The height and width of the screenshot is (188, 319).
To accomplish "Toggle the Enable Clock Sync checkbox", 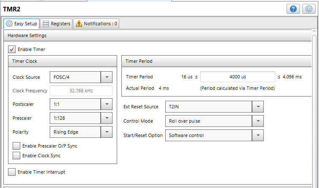I will [x=16, y=156].
